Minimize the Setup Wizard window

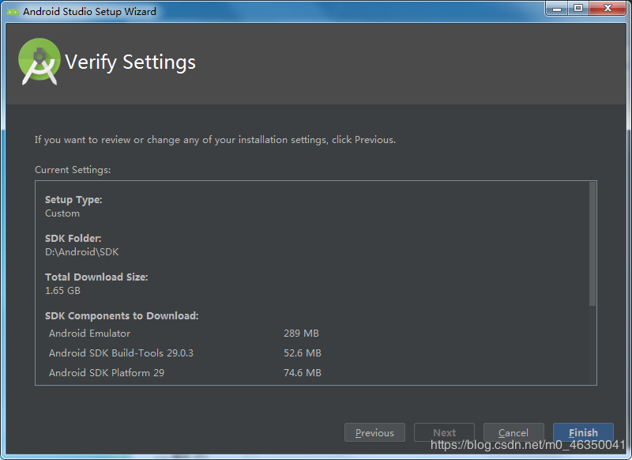click(x=557, y=9)
